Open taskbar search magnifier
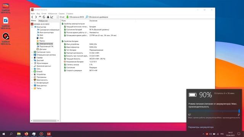The width and height of the screenshot is (244, 137). tap(11, 134)
